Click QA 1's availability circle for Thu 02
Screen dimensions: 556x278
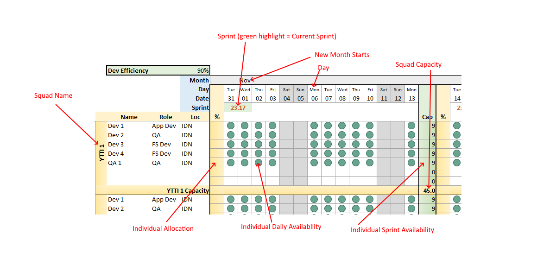point(259,163)
